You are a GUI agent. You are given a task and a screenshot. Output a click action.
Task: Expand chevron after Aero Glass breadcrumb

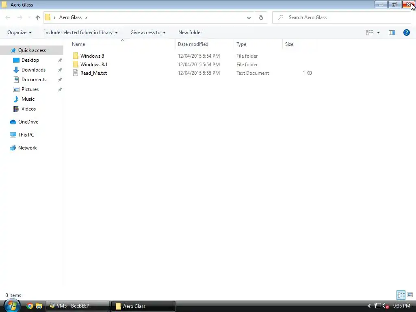point(86,17)
